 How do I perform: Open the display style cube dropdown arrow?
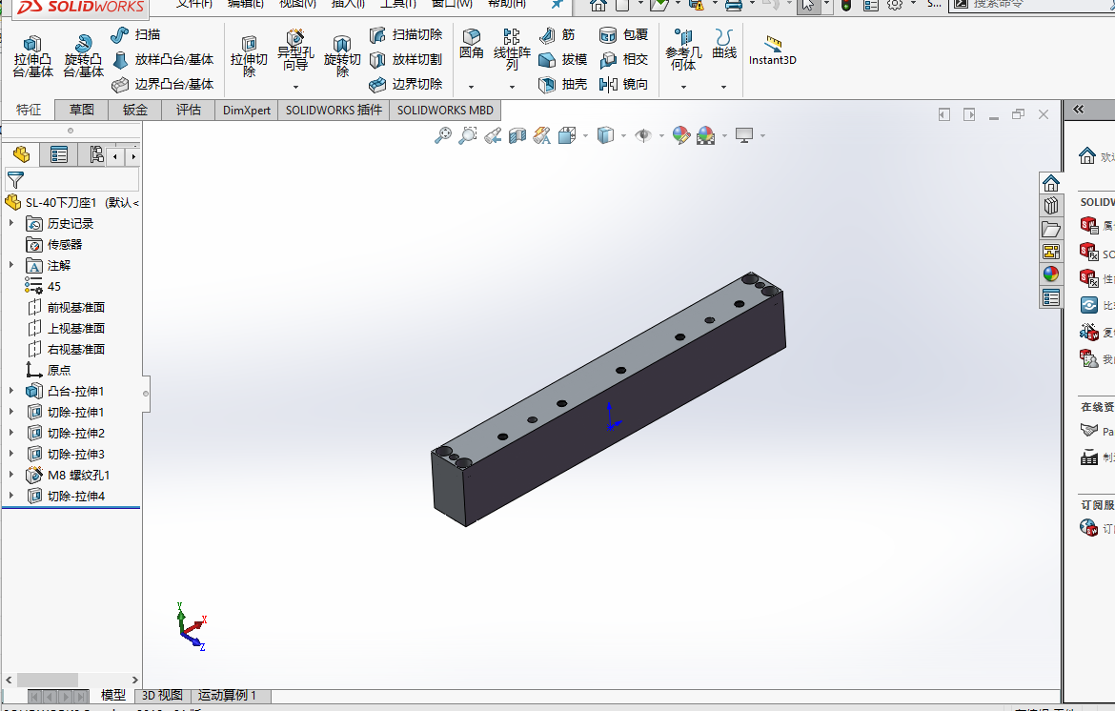[x=623, y=135]
